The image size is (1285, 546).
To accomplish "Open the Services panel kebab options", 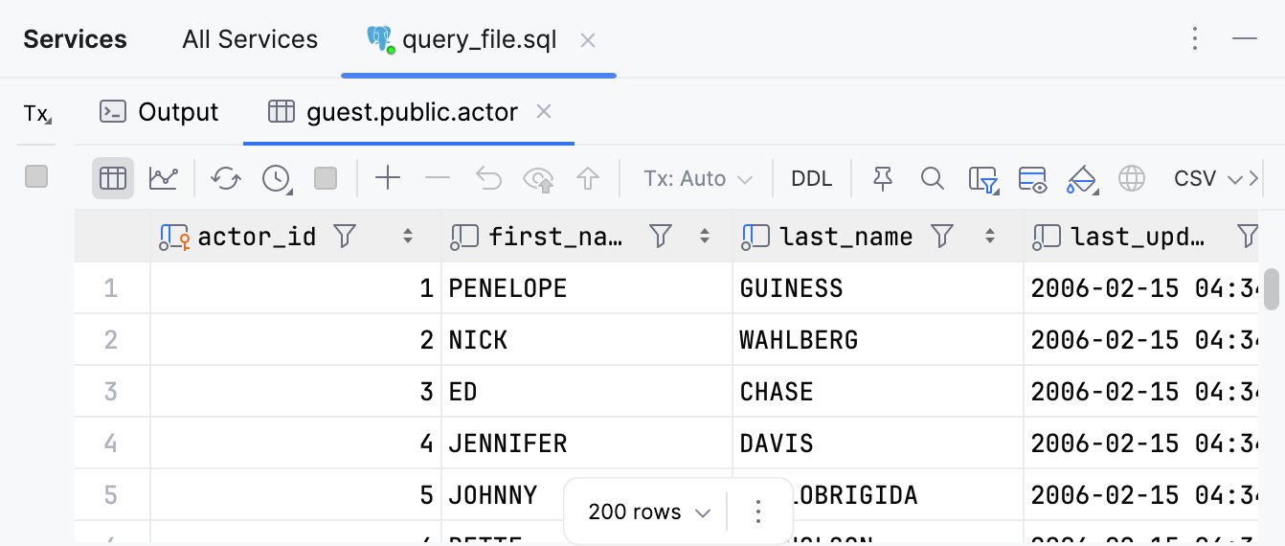I will (1195, 38).
